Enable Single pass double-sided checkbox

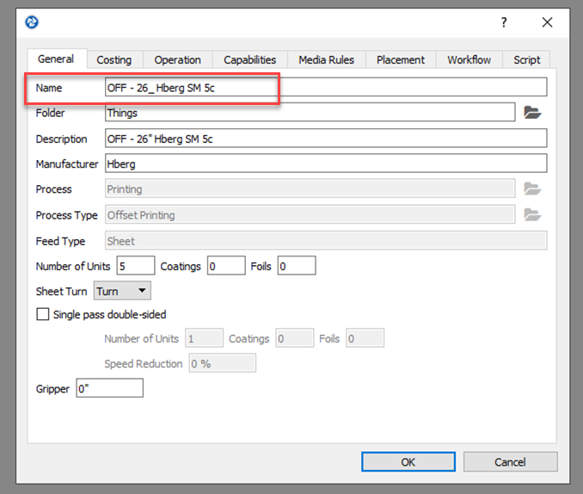click(x=43, y=314)
